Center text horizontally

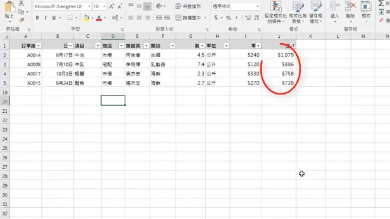(139, 18)
